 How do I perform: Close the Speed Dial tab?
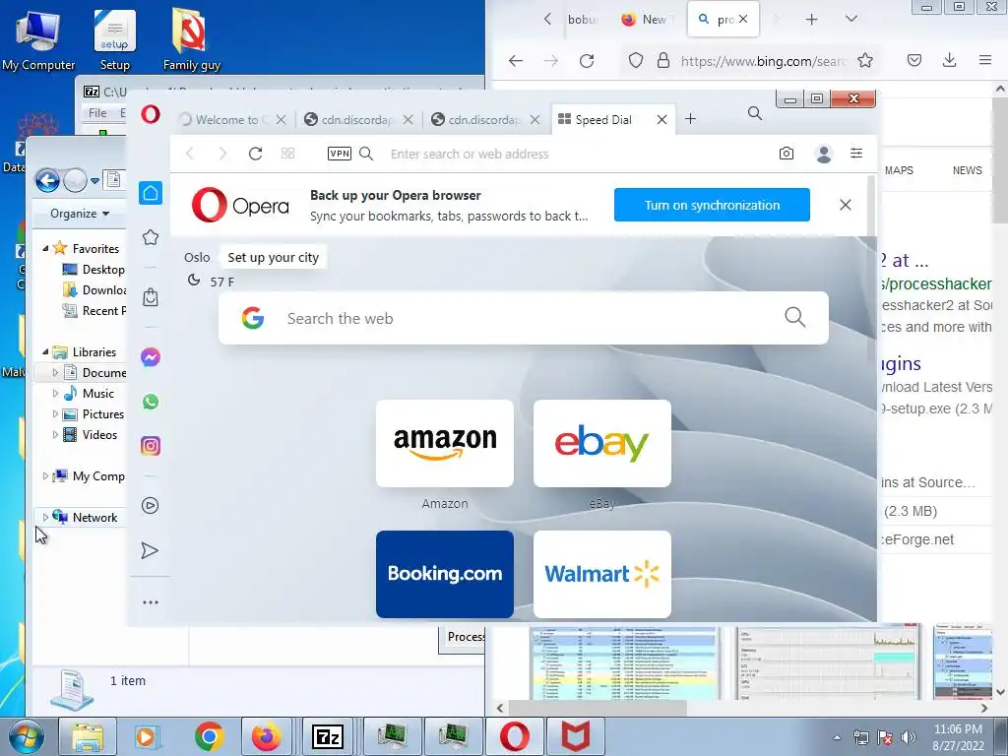point(661,119)
